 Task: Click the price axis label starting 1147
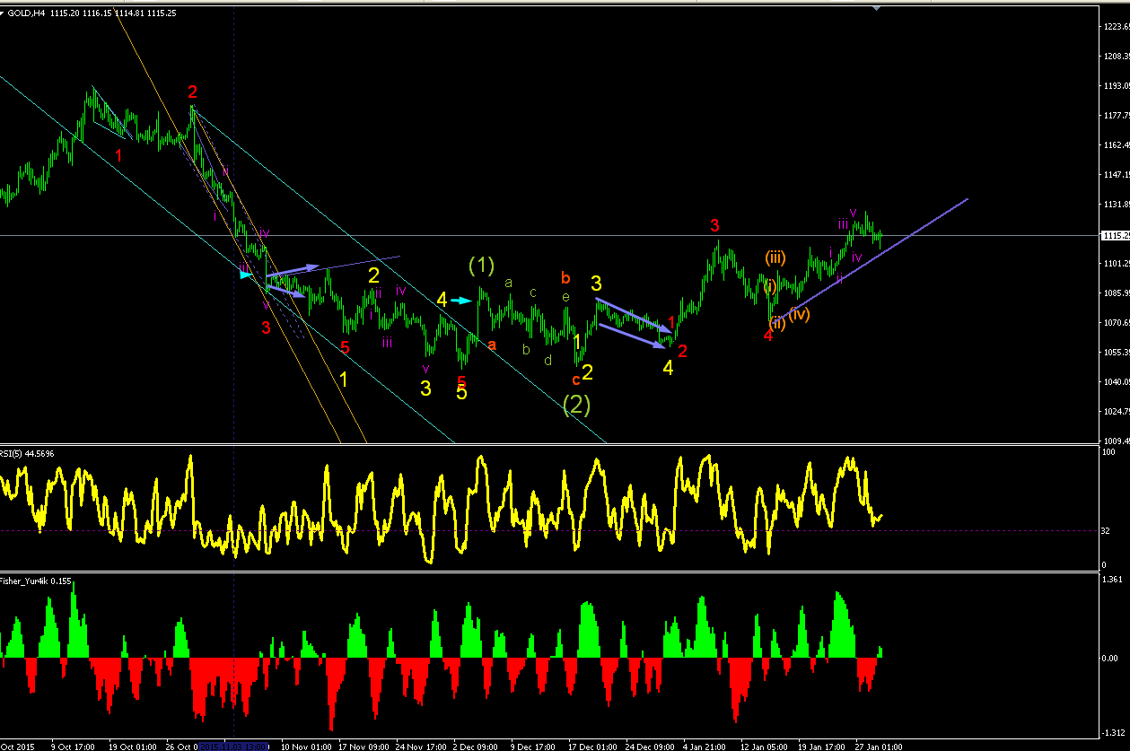pyautogui.click(x=1117, y=174)
